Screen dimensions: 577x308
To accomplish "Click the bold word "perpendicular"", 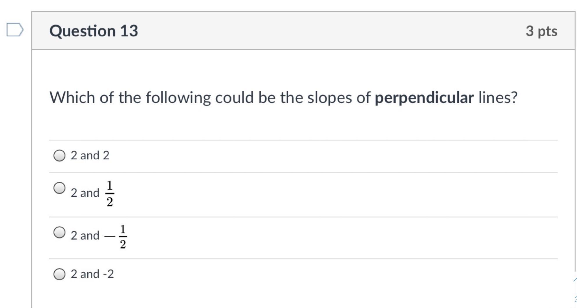I will point(424,98).
